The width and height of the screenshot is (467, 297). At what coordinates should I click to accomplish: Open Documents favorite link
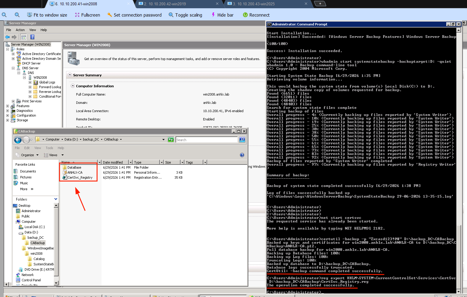click(x=28, y=171)
